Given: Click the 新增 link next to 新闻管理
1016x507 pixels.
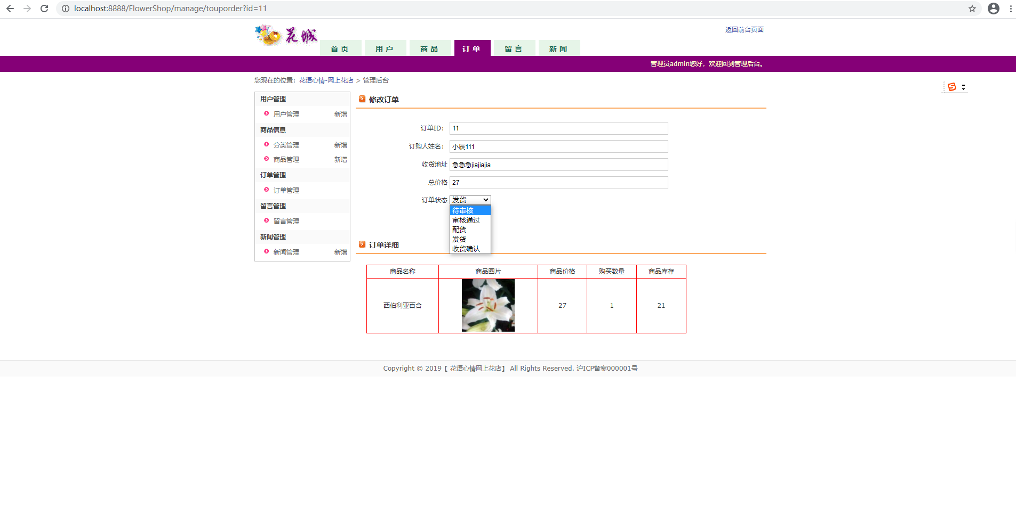Looking at the screenshot, I should 341,252.
